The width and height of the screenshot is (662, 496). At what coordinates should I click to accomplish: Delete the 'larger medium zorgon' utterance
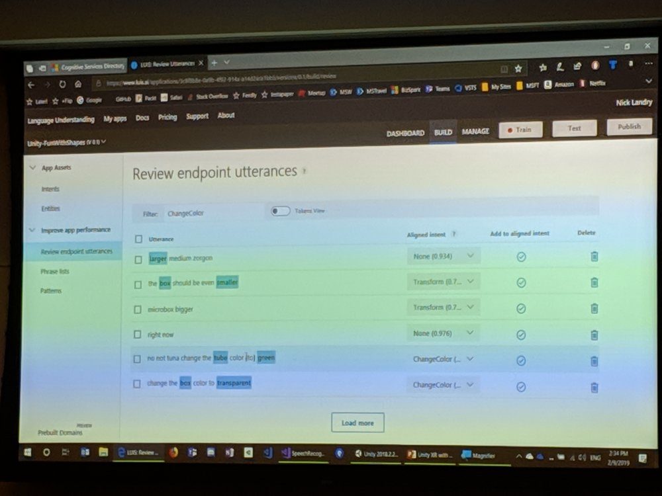pos(594,257)
